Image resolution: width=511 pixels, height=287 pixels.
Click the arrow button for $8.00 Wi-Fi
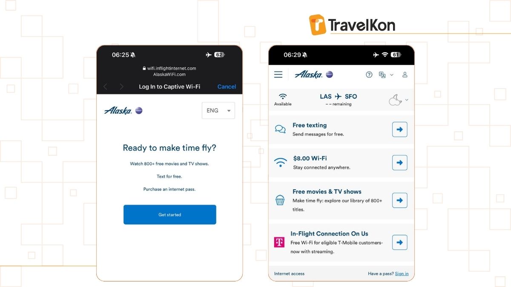(x=399, y=162)
